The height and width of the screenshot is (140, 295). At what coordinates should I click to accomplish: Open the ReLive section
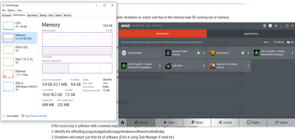click(197, 122)
